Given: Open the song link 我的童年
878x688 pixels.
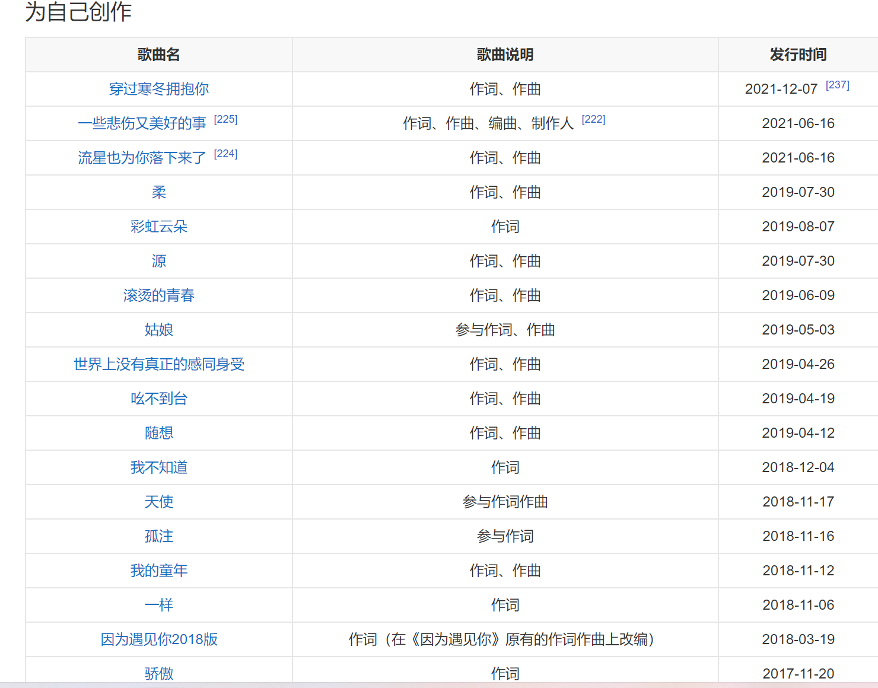Looking at the screenshot, I should click(158, 571).
